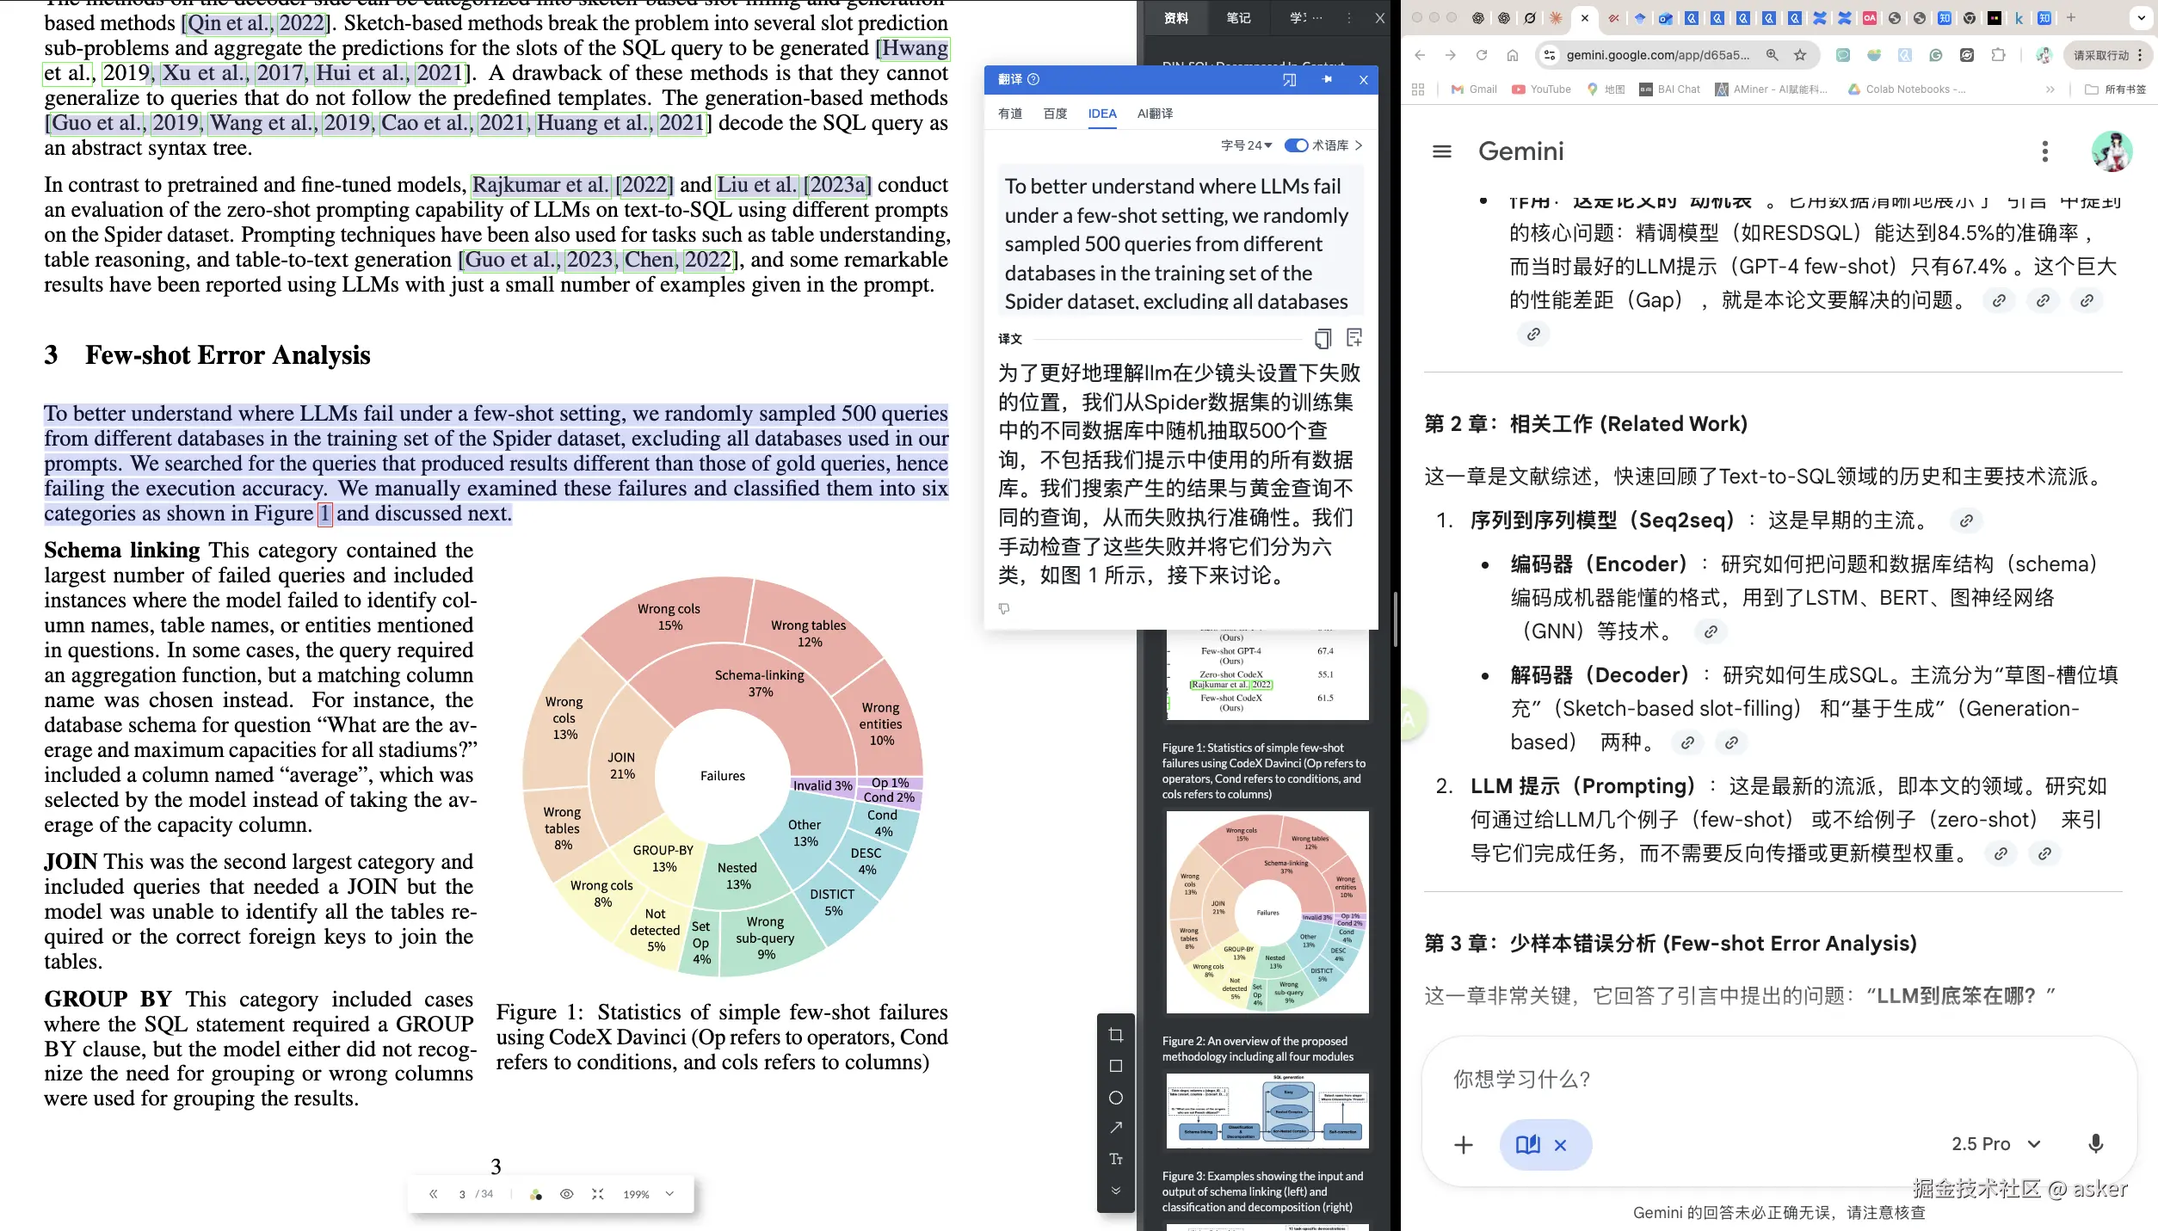Toggle the 术语库 terminology switch

(x=1296, y=145)
